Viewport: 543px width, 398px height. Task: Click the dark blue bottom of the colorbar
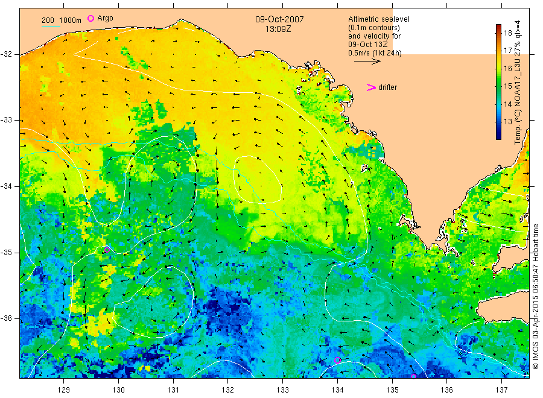point(499,136)
